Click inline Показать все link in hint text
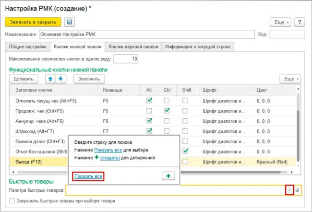The height and width of the screenshot is (212, 312). pyautogui.click(x=108, y=150)
